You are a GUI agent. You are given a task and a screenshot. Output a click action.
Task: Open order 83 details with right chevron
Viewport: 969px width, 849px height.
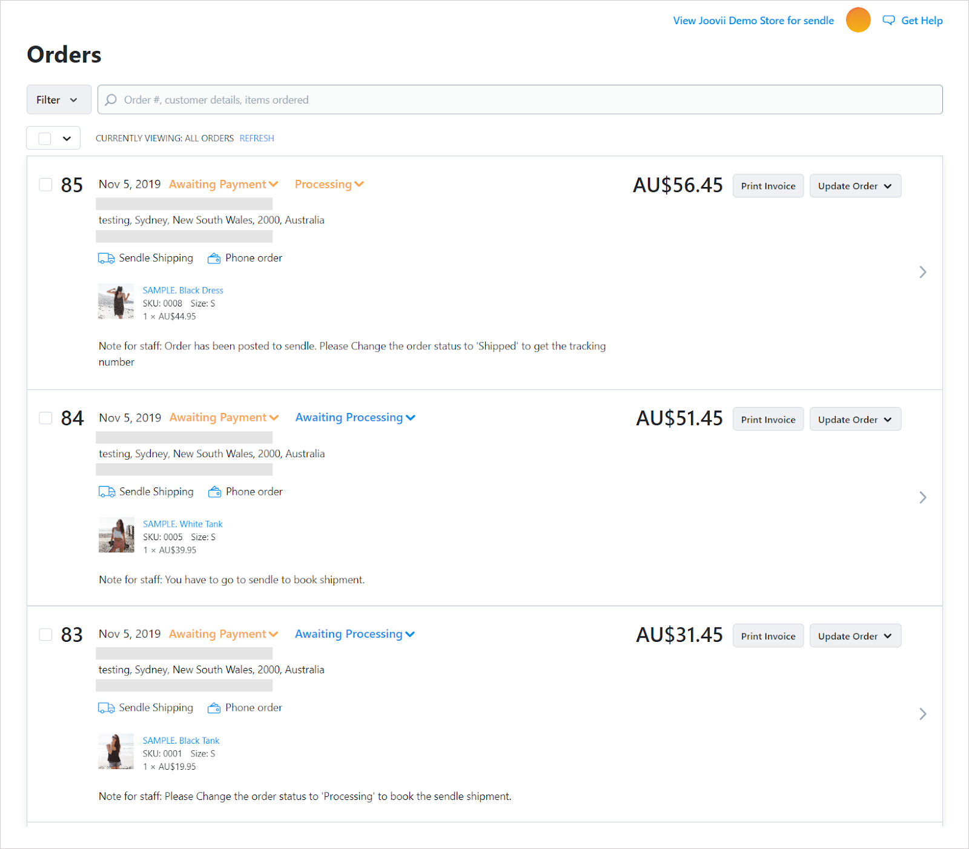(x=922, y=714)
